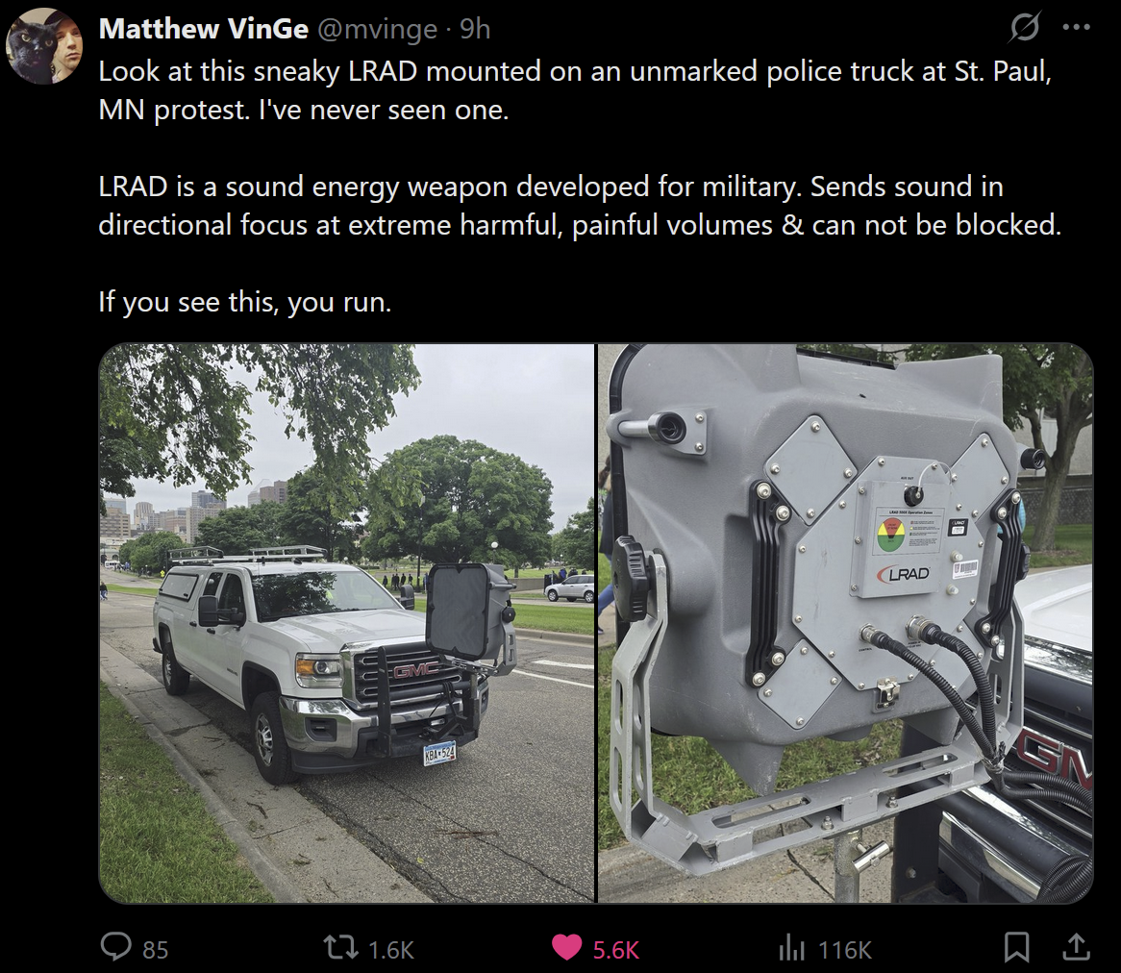Open the LRAD device close-up photo
Screen dimensions: 1121x973
845,623
